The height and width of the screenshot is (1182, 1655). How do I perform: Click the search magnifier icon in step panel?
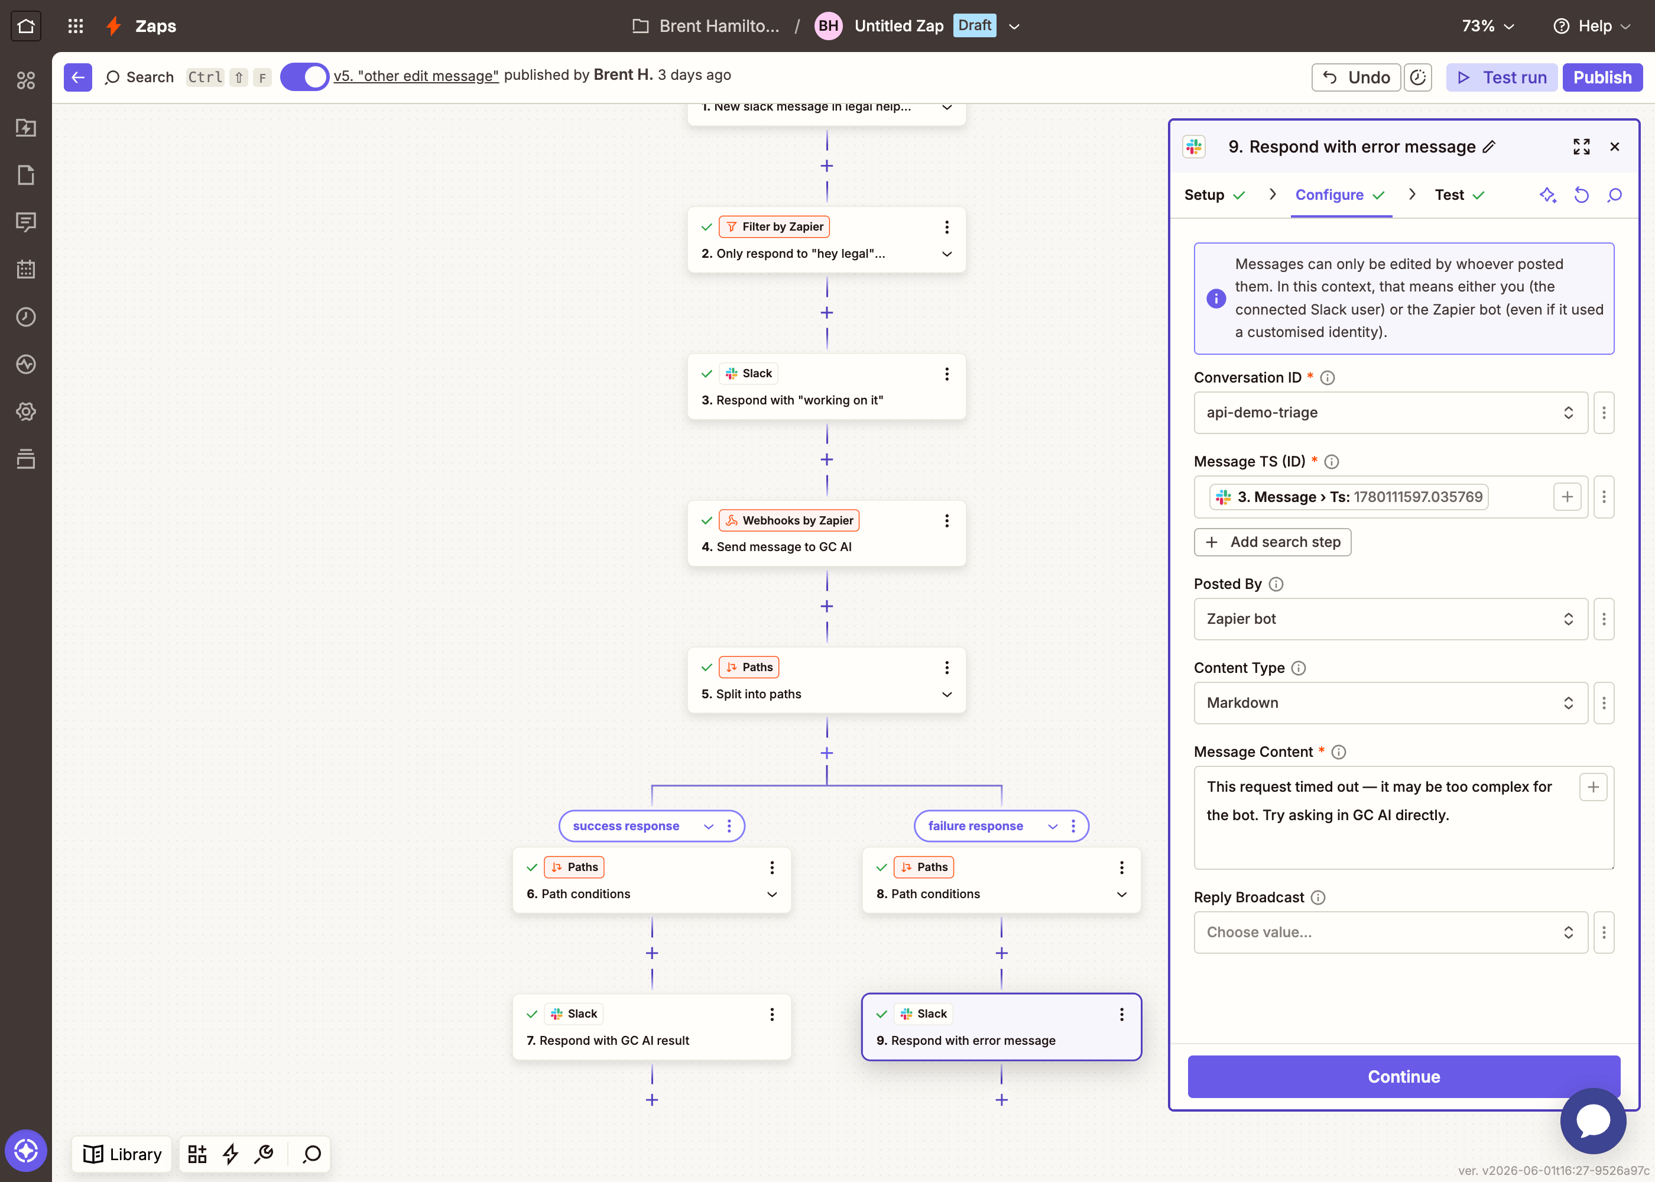pyautogui.click(x=1615, y=195)
